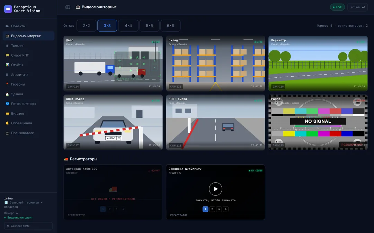This screenshot has width=374, height=233.
Task: Open the Склад CAM-115 camera feed
Action: click(215, 64)
